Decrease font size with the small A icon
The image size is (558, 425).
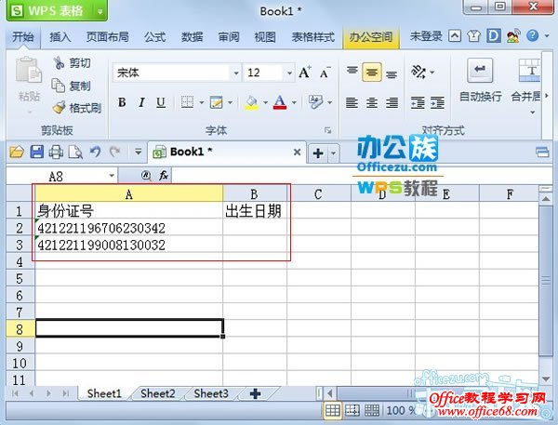click(325, 73)
